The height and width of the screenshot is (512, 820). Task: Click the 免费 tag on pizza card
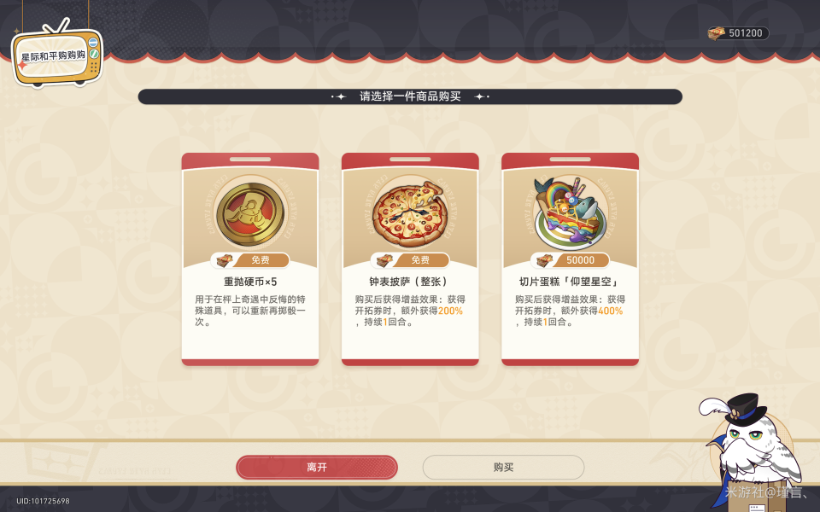tap(410, 259)
